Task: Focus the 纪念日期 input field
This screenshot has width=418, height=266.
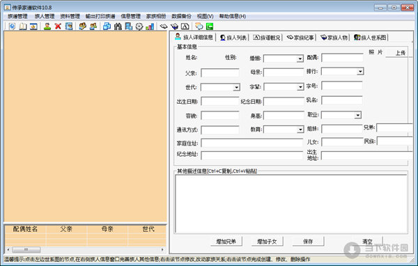Action: pos(284,101)
